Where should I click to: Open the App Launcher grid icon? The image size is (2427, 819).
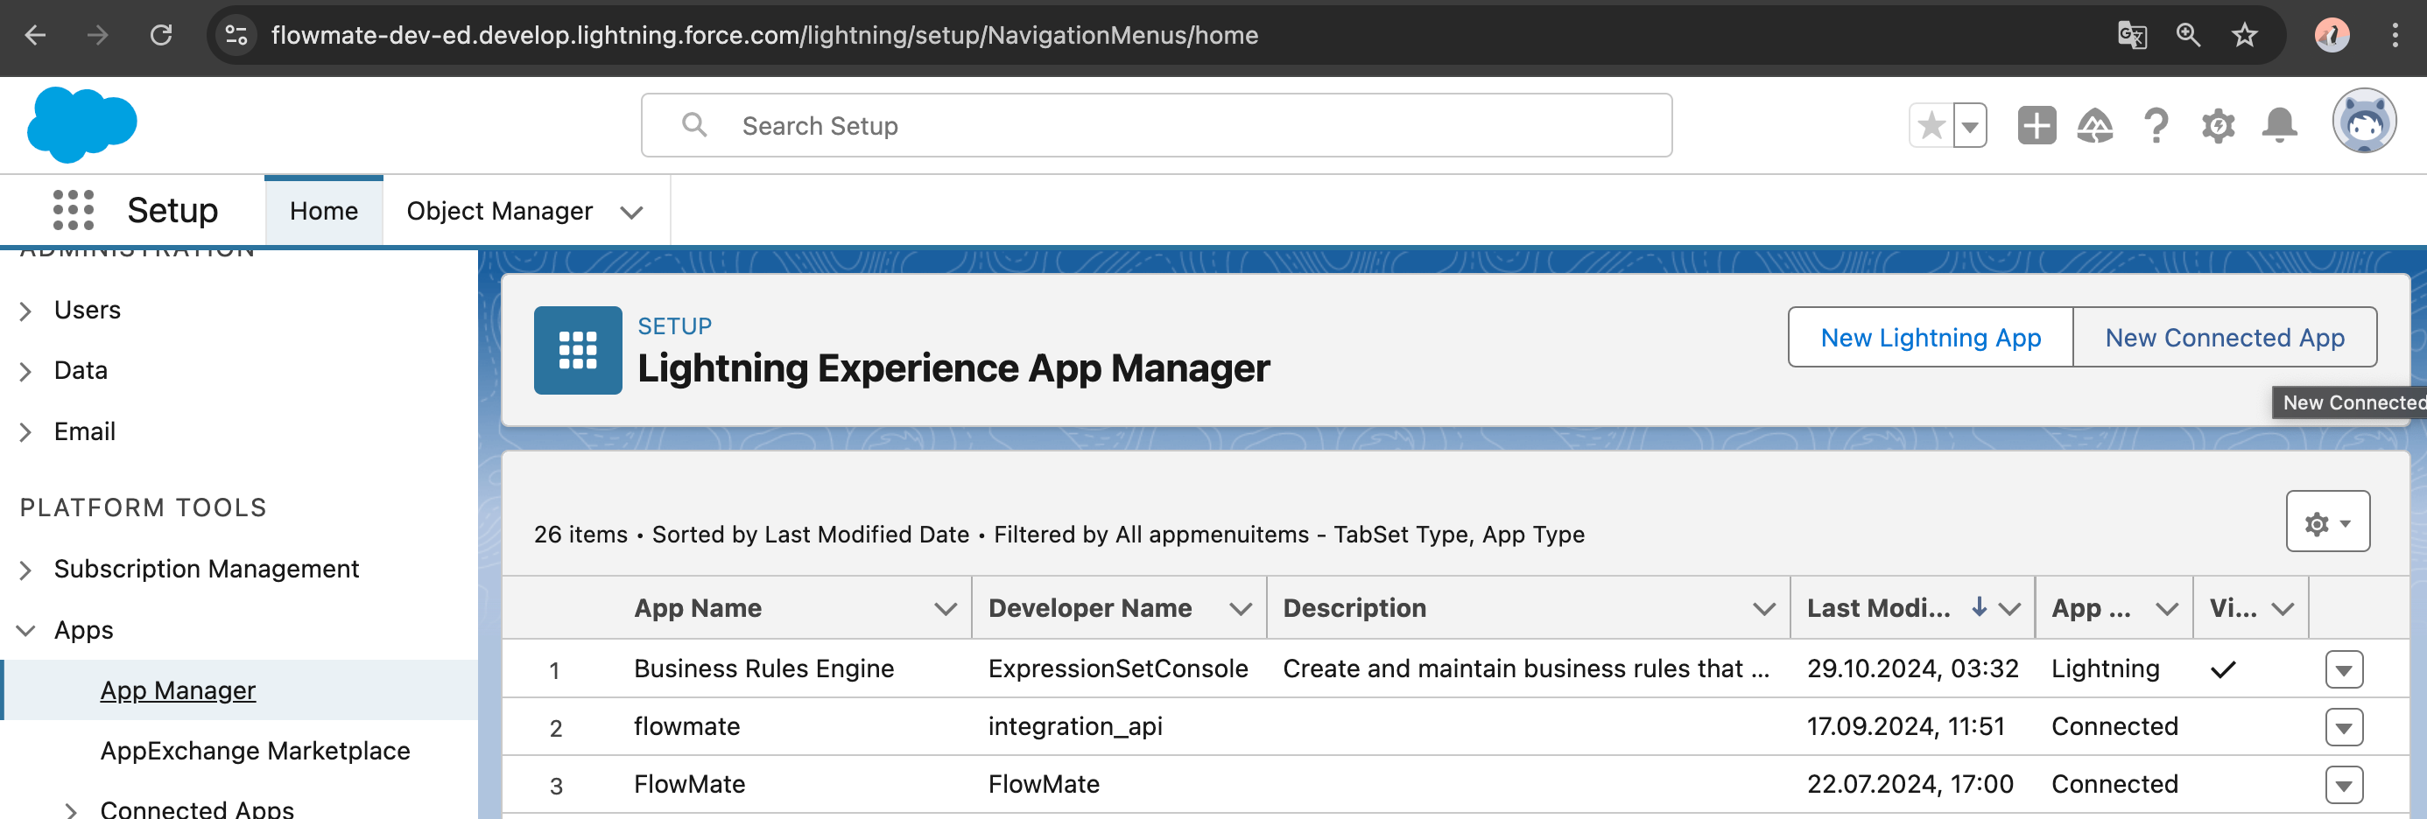(x=74, y=210)
